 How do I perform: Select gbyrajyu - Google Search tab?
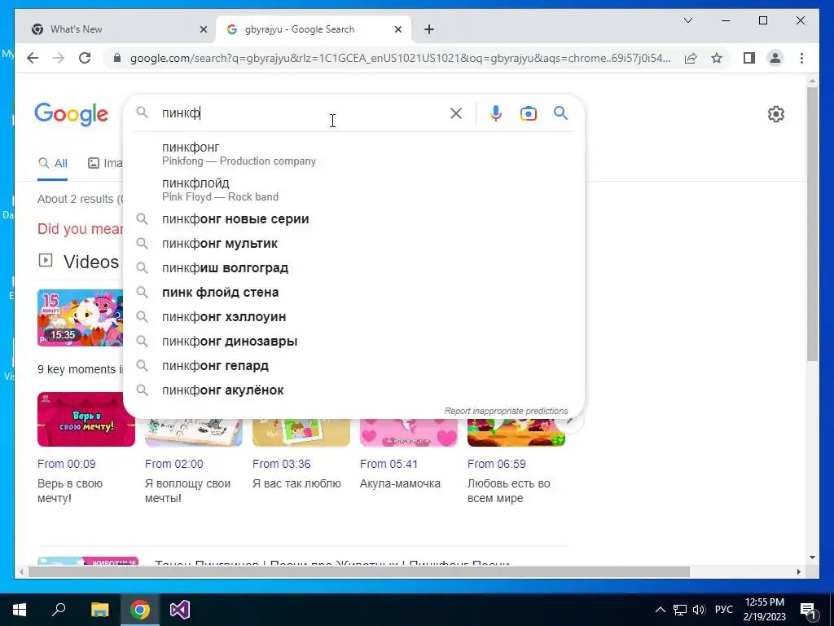pyautogui.click(x=314, y=29)
